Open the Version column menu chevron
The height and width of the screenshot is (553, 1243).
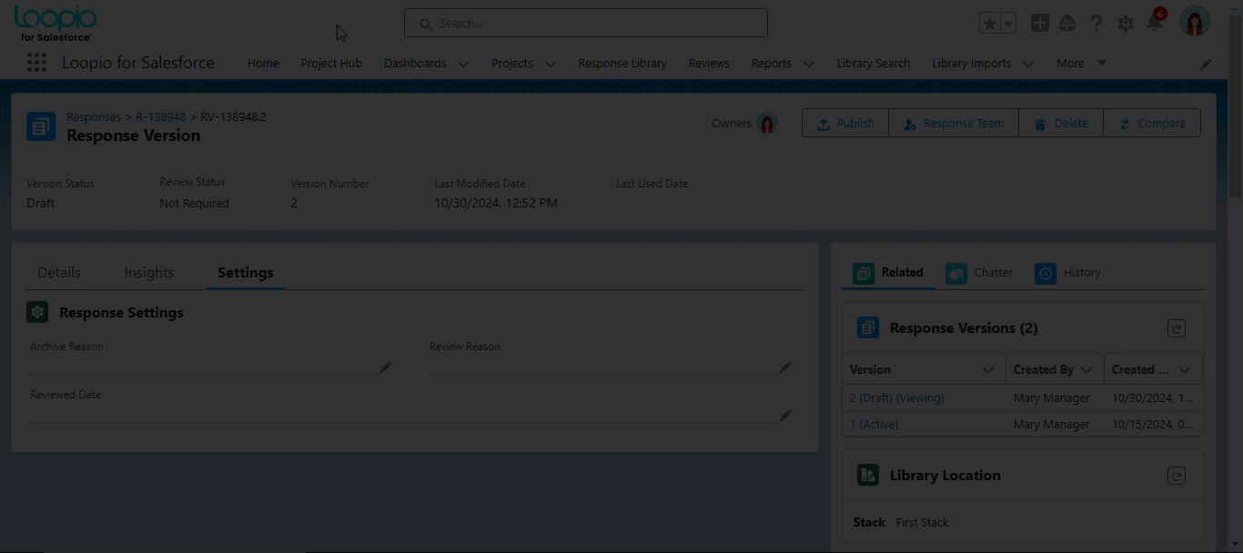click(988, 370)
